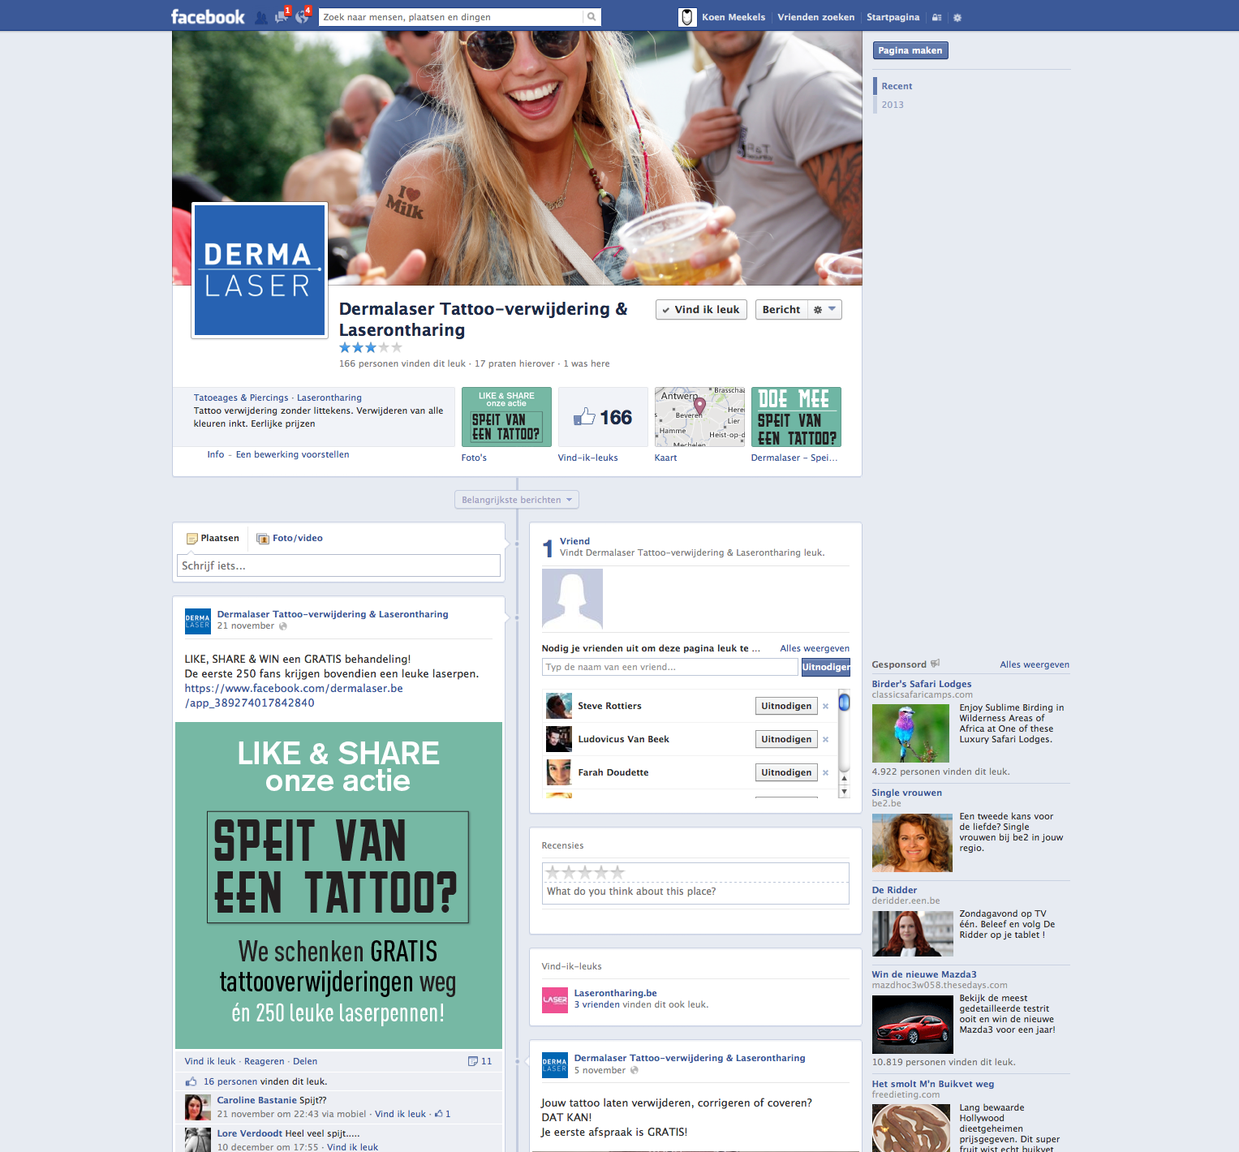Dismiss Farah Doudette suggestion with X

(825, 773)
